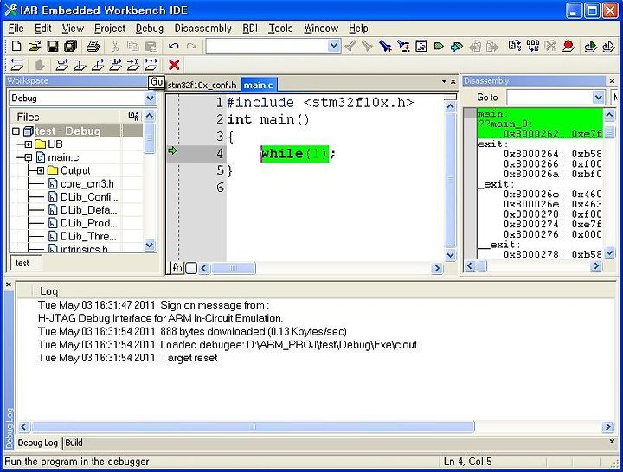Click the Go run icon in debug toolbar
This screenshot has height=472, width=623.
point(151,65)
